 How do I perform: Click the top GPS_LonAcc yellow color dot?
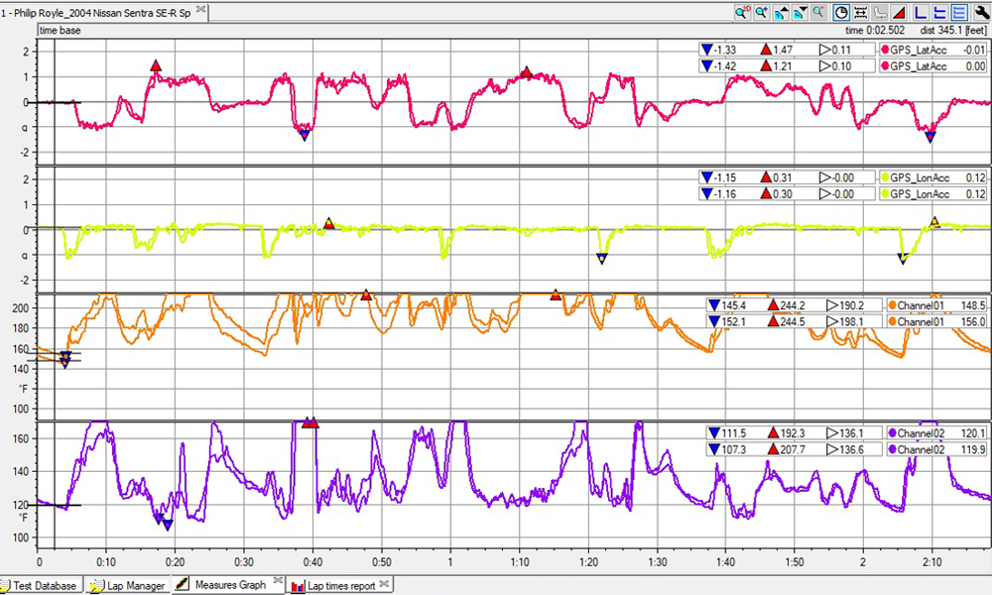[x=884, y=178]
